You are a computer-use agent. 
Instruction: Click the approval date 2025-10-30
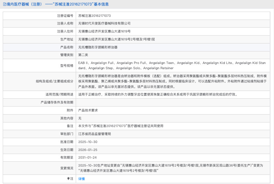[88, 142]
